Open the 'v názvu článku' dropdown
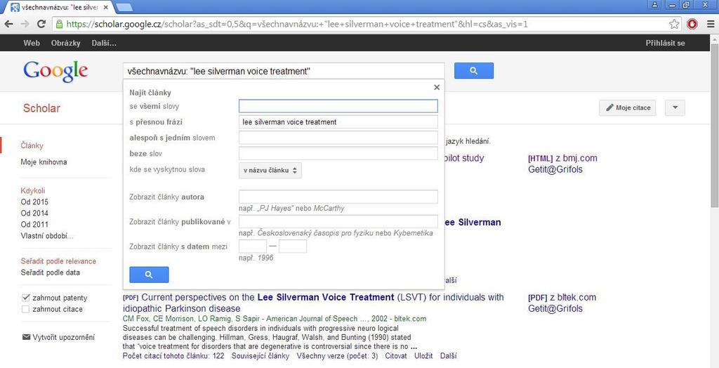The width and height of the screenshot is (719, 368). pyautogui.click(x=270, y=170)
